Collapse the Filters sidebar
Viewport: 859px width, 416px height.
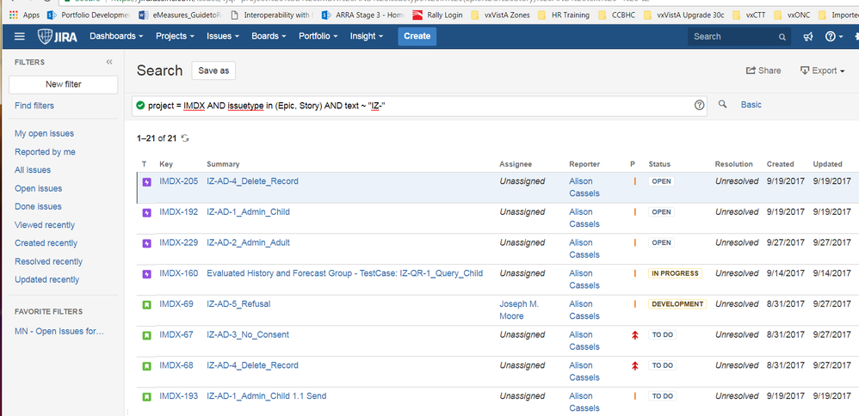tap(109, 63)
